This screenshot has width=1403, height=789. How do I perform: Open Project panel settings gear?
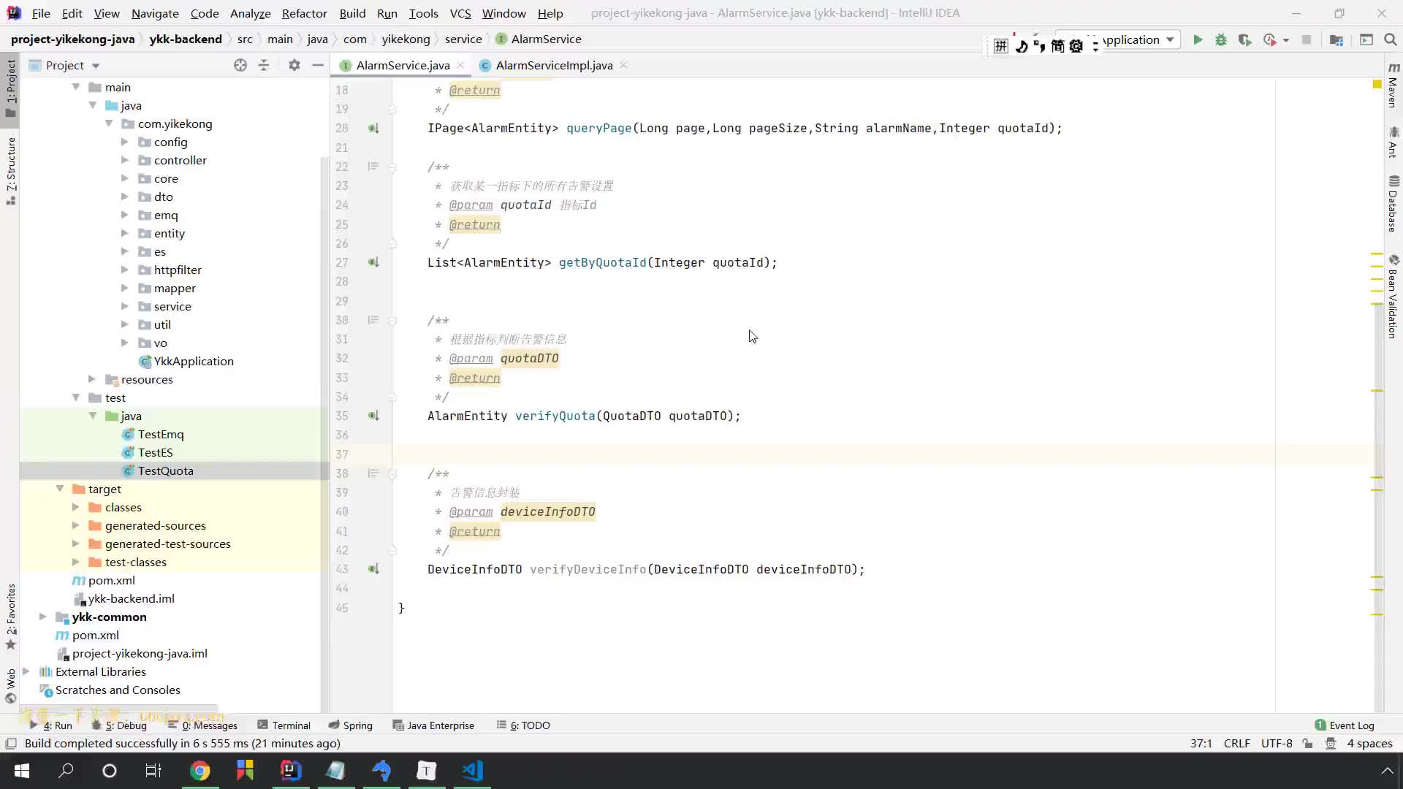pos(294,66)
